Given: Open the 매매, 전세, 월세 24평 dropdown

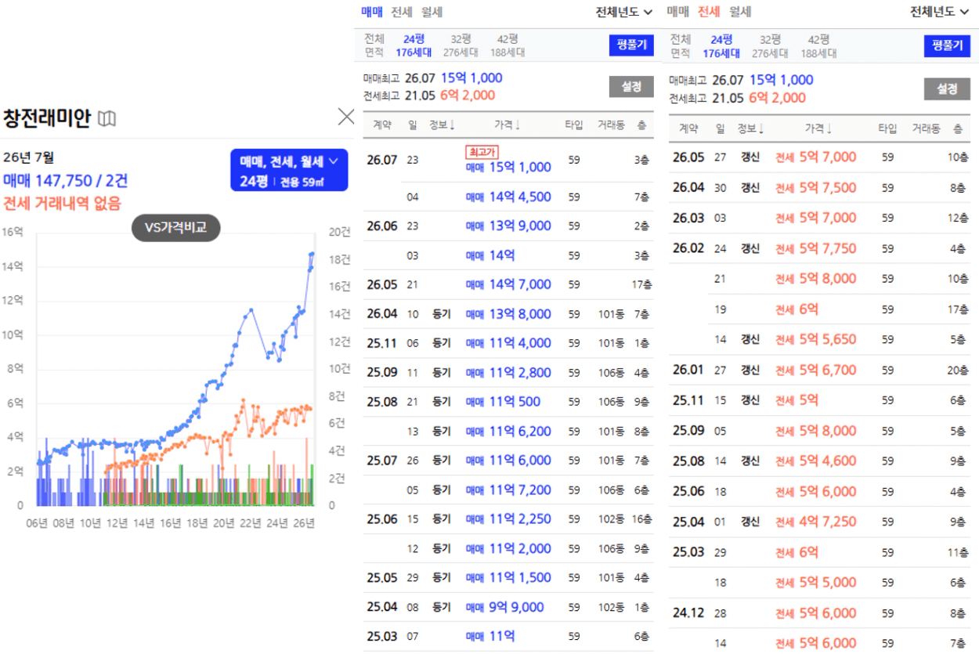Looking at the screenshot, I should point(289,171).
